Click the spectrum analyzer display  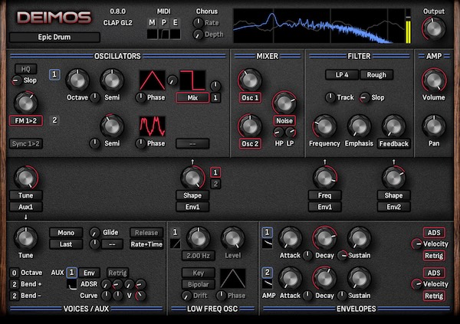pos(319,26)
